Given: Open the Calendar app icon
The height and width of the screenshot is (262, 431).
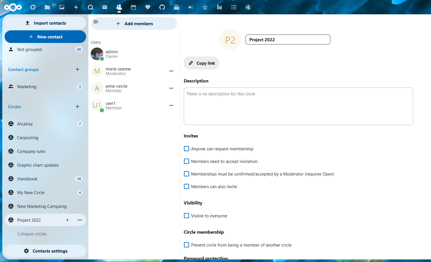Looking at the screenshot, I should coord(133,7).
